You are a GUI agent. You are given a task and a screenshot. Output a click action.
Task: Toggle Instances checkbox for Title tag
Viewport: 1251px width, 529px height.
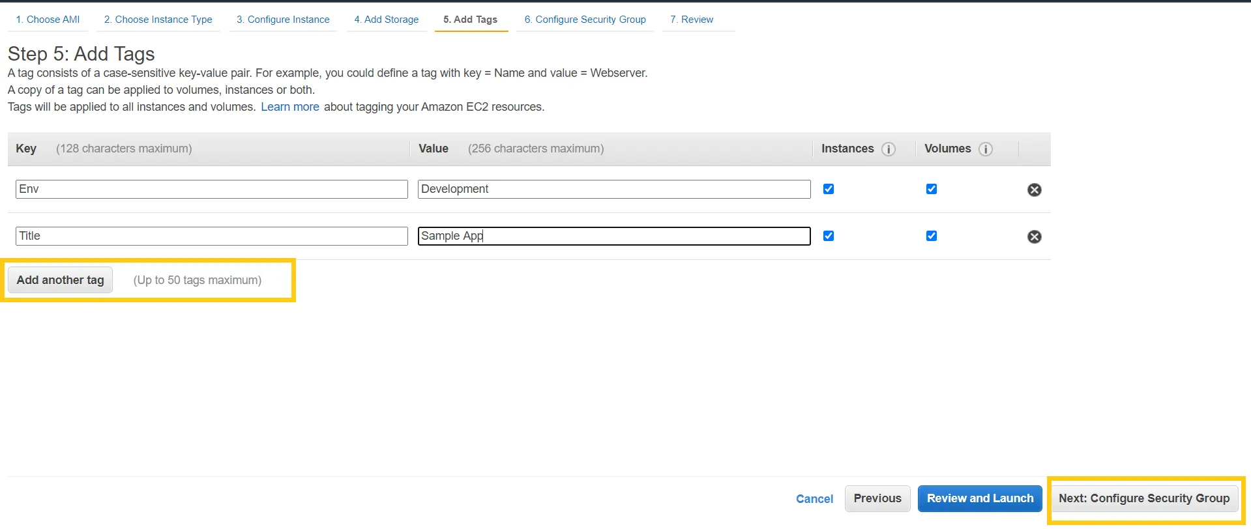click(828, 236)
